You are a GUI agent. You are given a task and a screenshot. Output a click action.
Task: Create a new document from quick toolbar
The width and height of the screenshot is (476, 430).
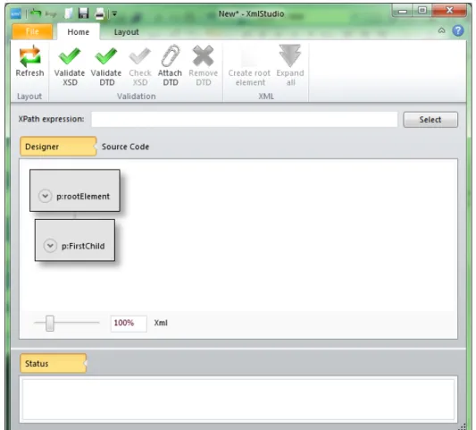69,13
